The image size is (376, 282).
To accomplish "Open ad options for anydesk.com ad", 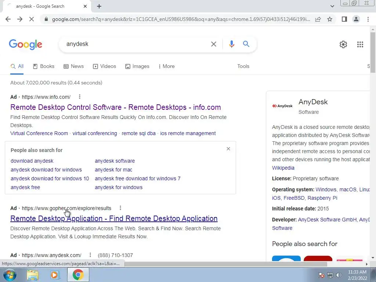I will click(90, 255).
